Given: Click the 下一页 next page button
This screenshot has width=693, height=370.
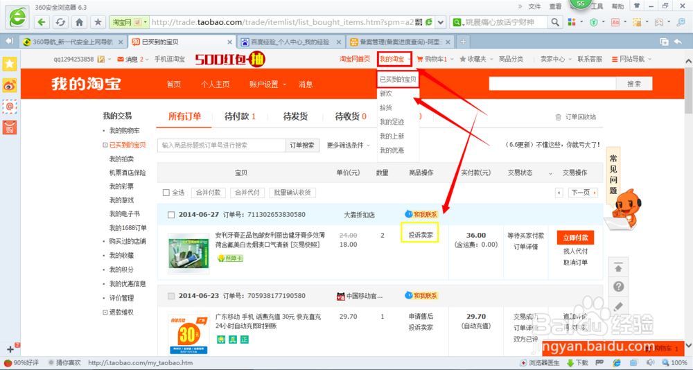Looking at the screenshot, I should (581, 193).
